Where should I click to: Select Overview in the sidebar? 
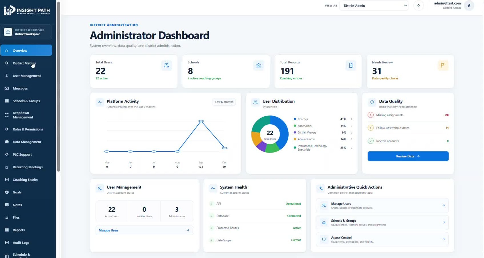(26, 51)
